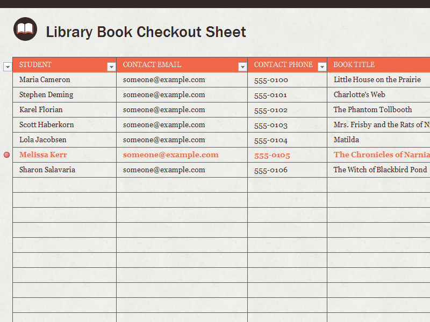The height and width of the screenshot is (322, 430).
Task: Select the CONTACT PHONE column header
Action: (x=288, y=65)
